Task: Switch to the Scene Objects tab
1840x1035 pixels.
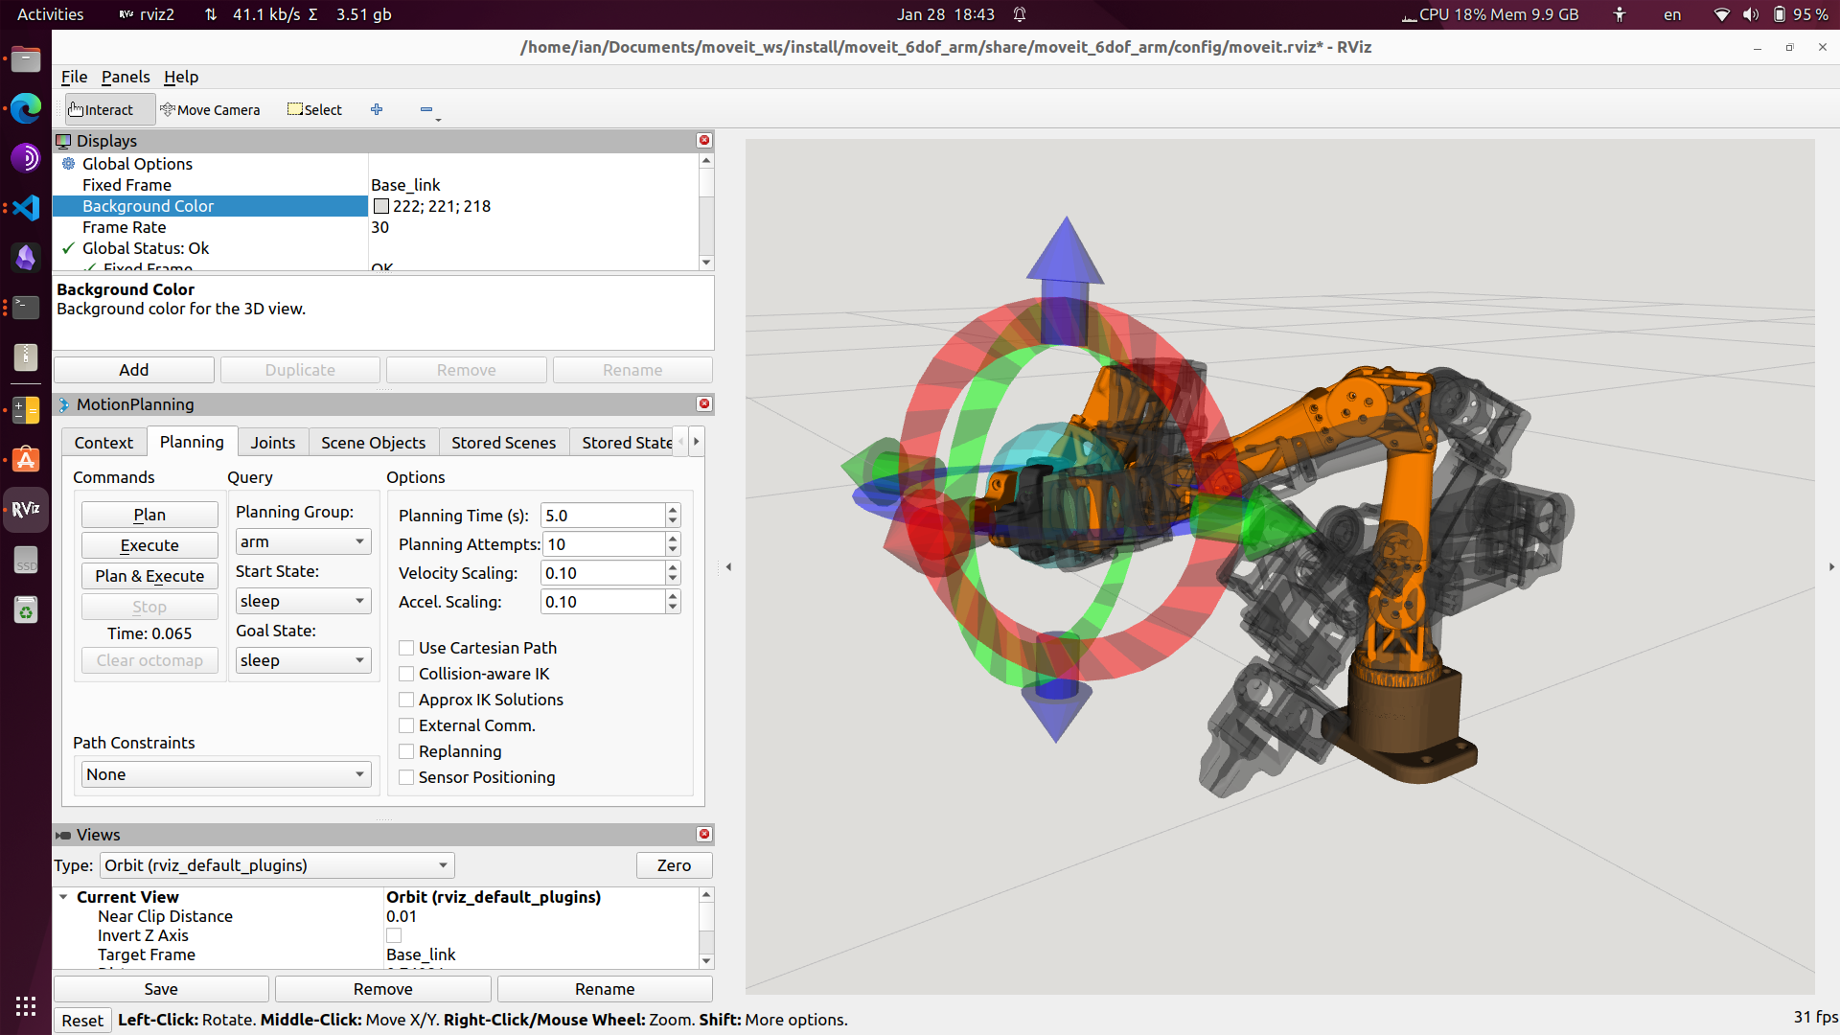Action: click(373, 442)
